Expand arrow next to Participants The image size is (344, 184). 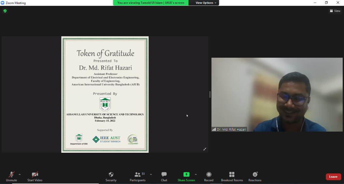151,175
